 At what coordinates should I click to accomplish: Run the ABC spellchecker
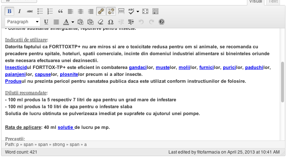point(131,11)
